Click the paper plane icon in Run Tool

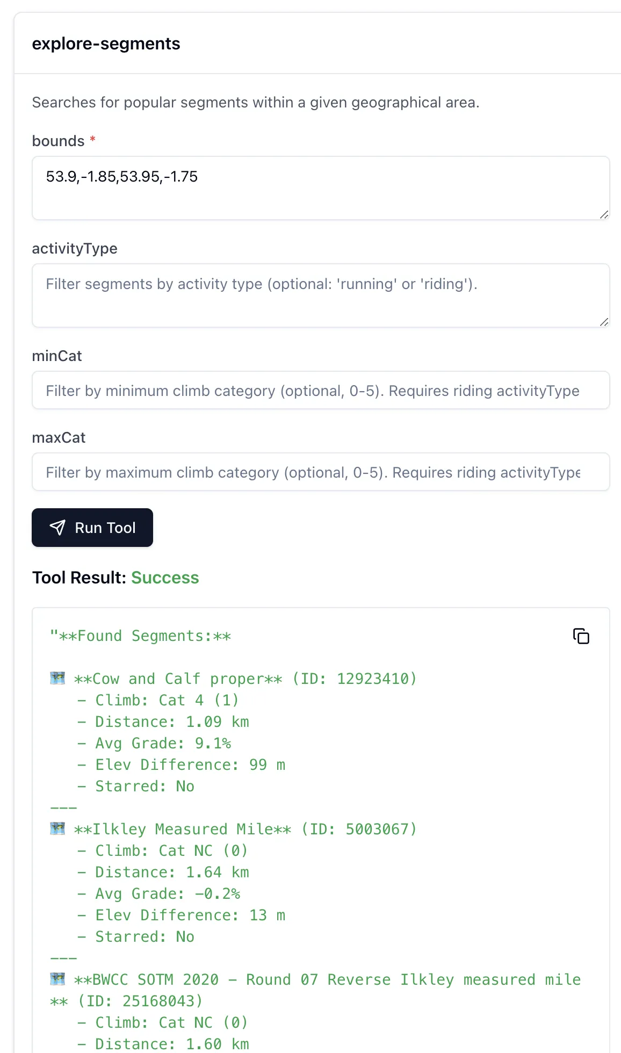click(57, 528)
